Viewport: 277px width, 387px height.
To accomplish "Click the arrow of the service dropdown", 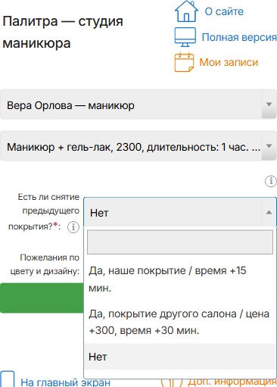I will coord(269,146).
